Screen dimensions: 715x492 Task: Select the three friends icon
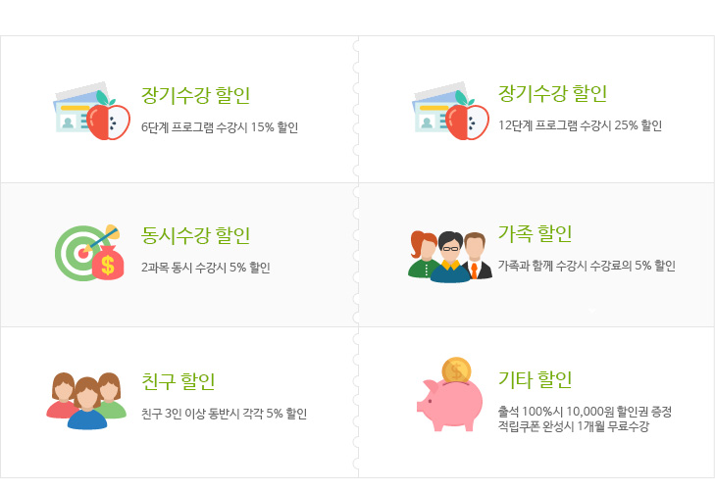point(86,401)
